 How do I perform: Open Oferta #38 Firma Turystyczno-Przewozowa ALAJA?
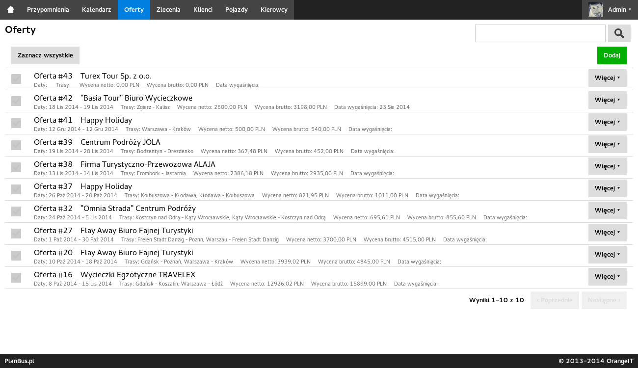[x=125, y=164]
